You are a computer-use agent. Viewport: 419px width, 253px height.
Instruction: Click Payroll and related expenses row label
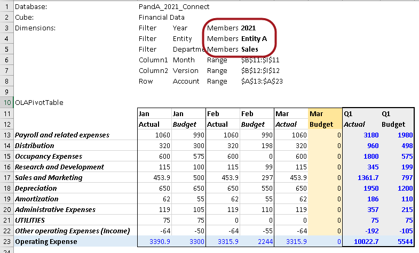coord(62,135)
